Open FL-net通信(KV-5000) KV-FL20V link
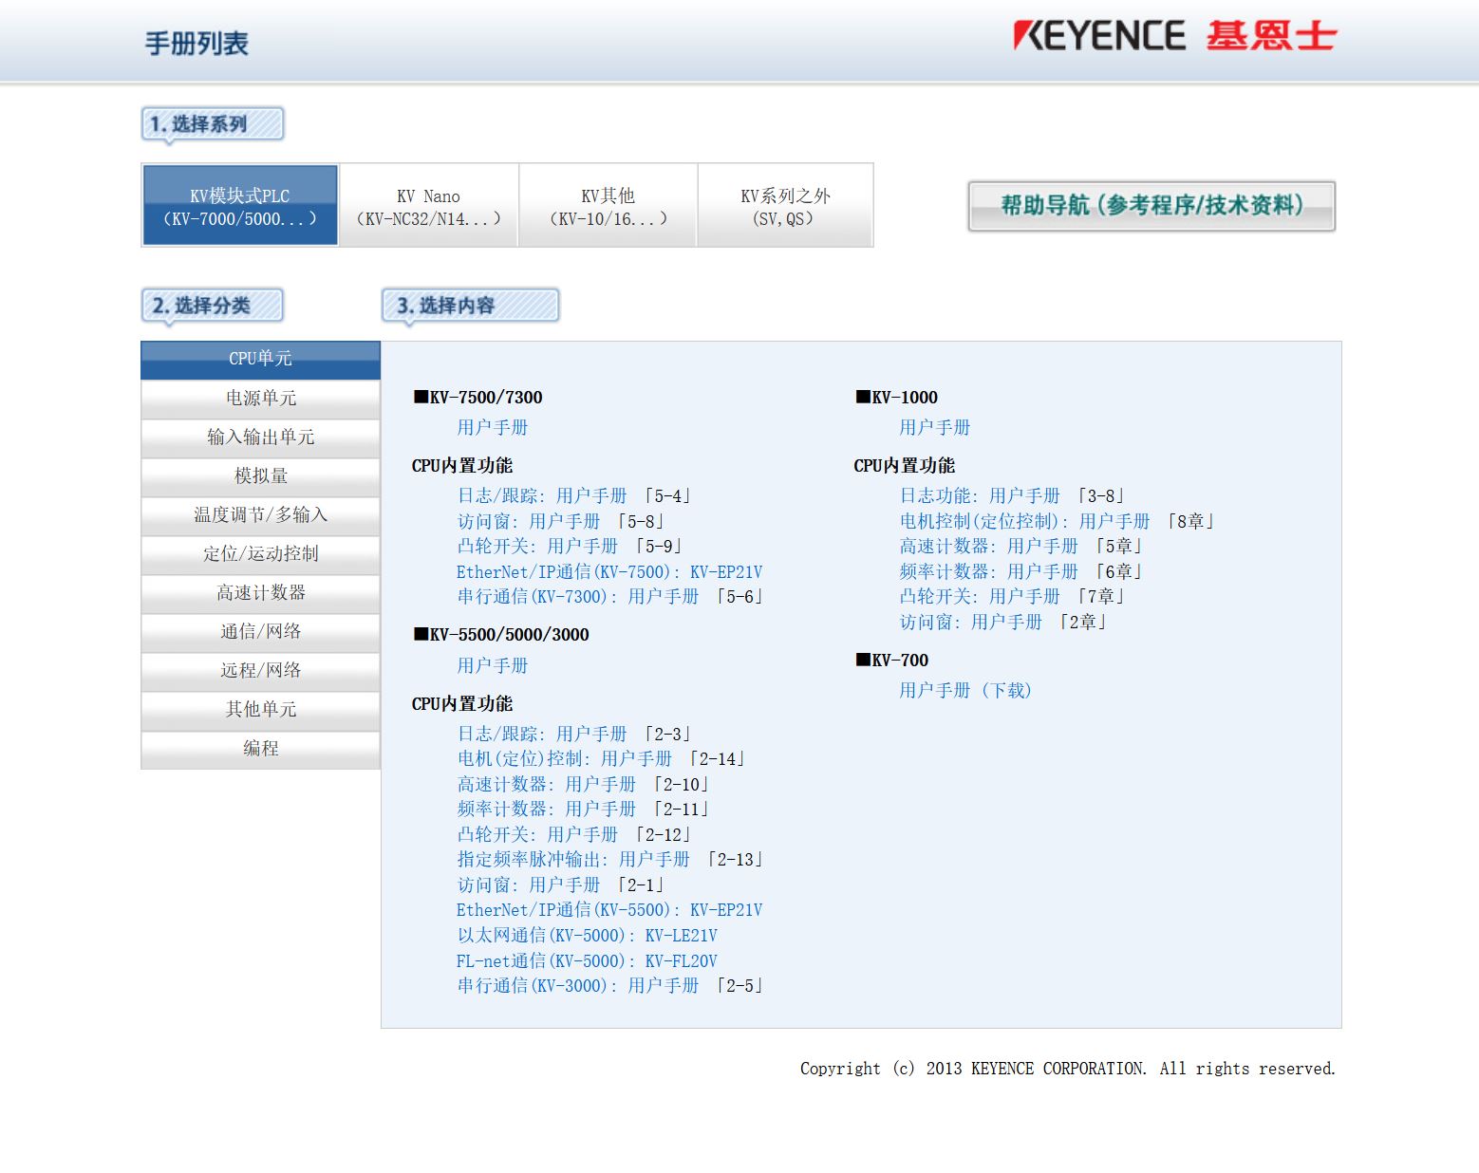Screen dimensions: 1479x1173 587,961
